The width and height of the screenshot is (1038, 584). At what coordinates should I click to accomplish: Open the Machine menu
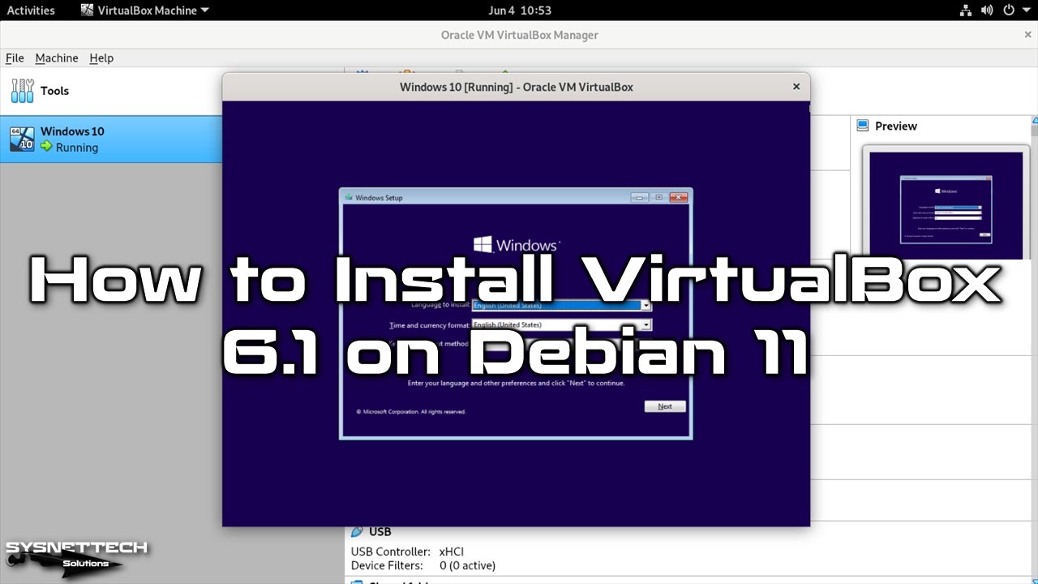point(57,58)
